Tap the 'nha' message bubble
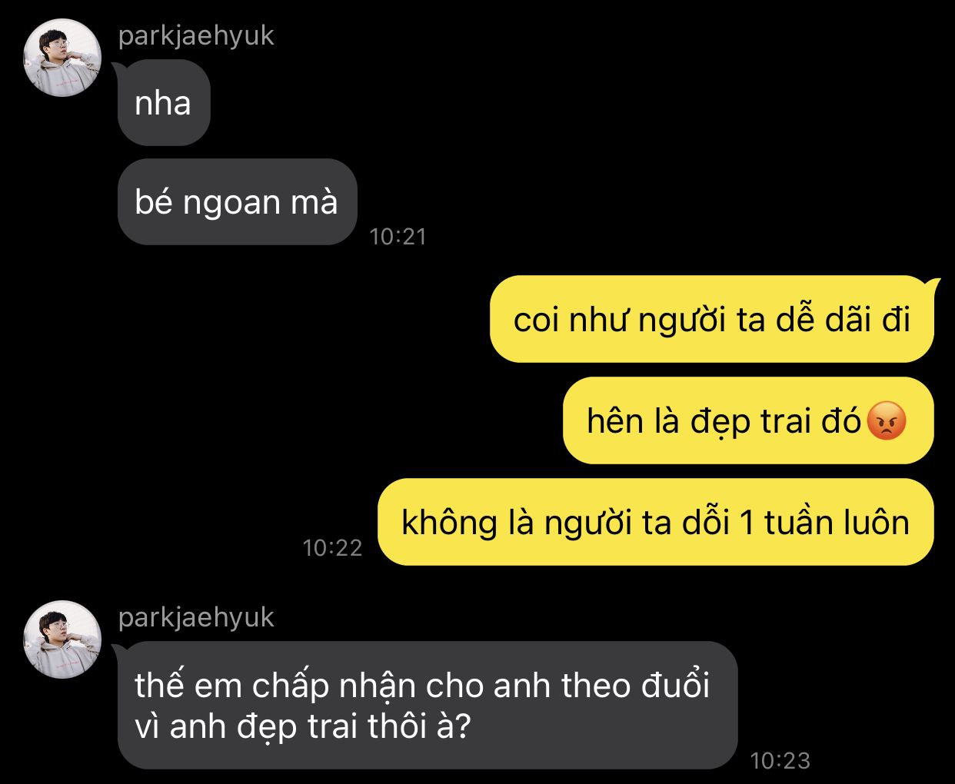Screen dimensions: 955x784 click(164, 102)
